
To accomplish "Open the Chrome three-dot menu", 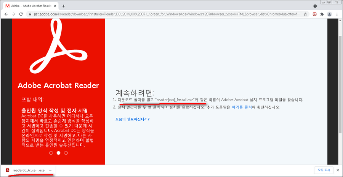I will (x=337, y=14).
